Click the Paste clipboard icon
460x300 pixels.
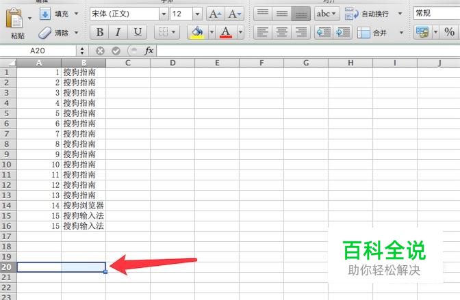pos(14,18)
